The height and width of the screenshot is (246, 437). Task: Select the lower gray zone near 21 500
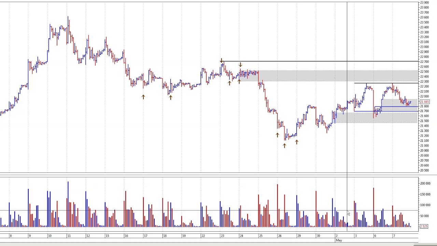(376, 118)
